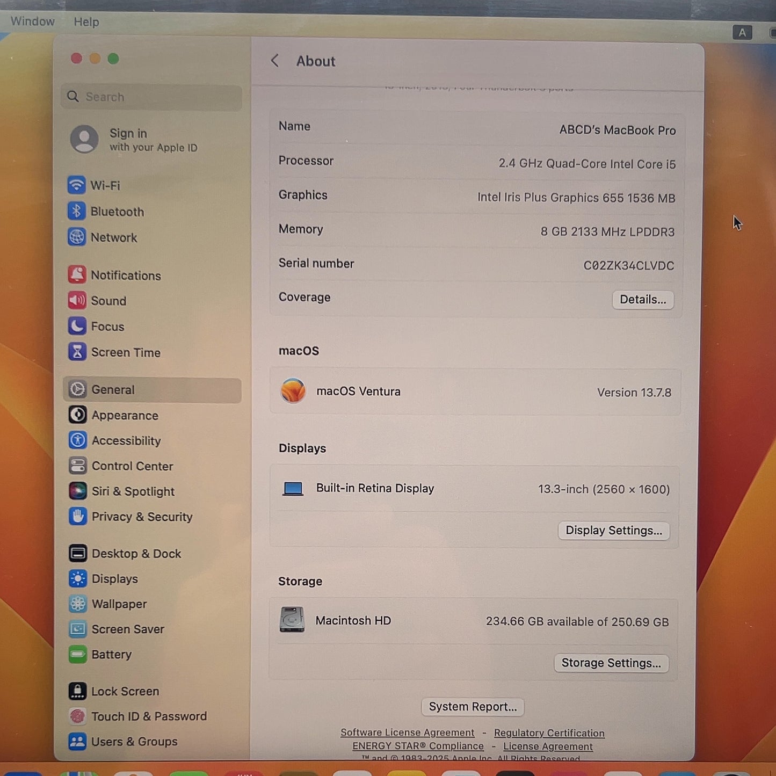Image resolution: width=776 pixels, height=776 pixels.
Task: Click the Apple ID avatar icon
Action: coord(84,139)
